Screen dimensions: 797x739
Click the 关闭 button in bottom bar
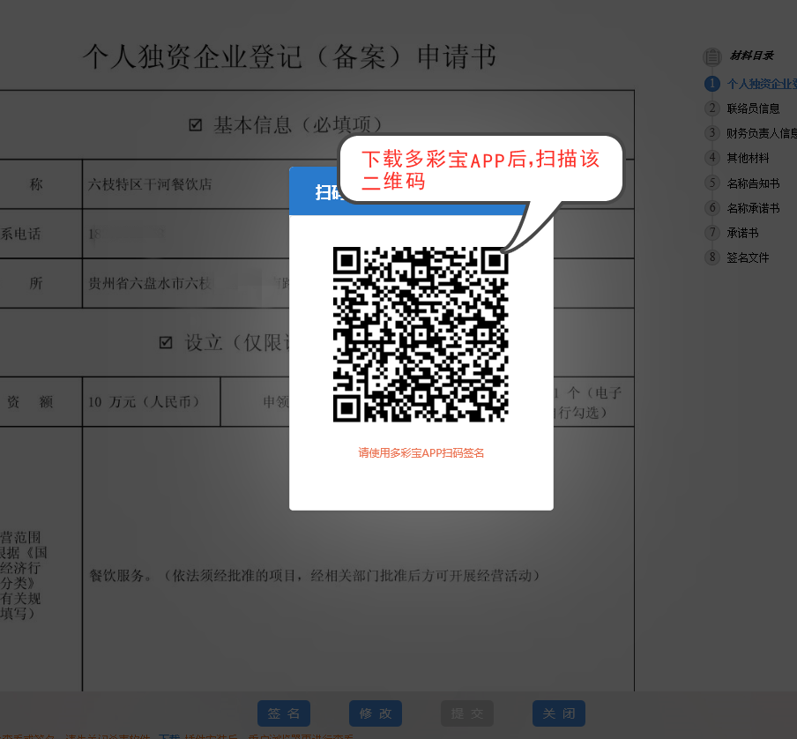point(559,713)
